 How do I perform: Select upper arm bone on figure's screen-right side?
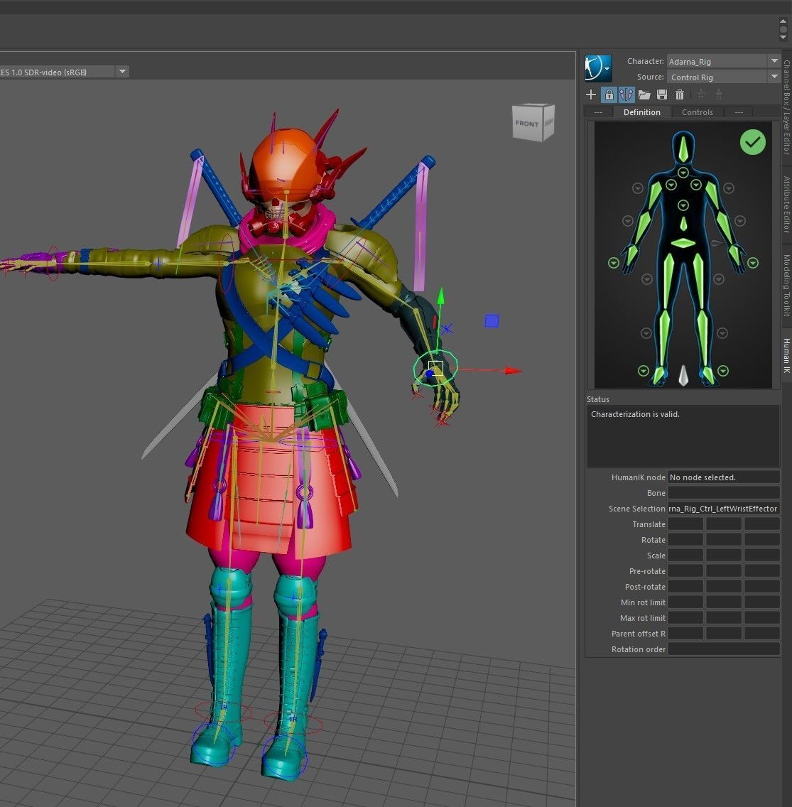click(x=712, y=195)
